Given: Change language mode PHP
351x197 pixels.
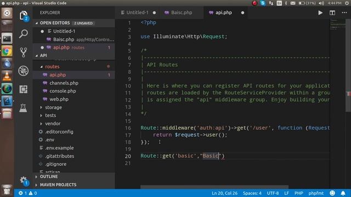Looking at the screenshot, I should coord(298,193).
